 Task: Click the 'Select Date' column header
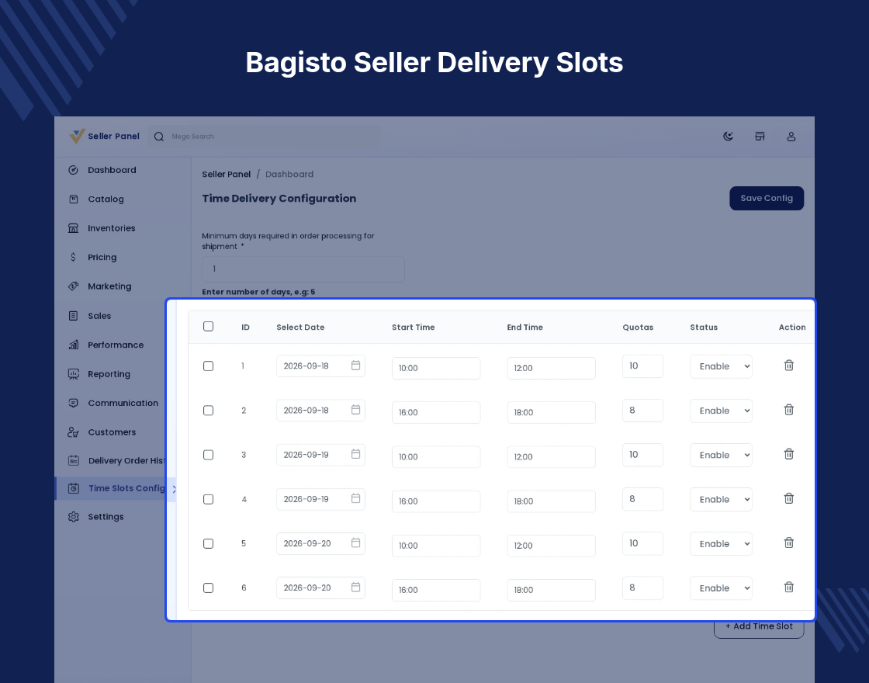pos(300,327)
